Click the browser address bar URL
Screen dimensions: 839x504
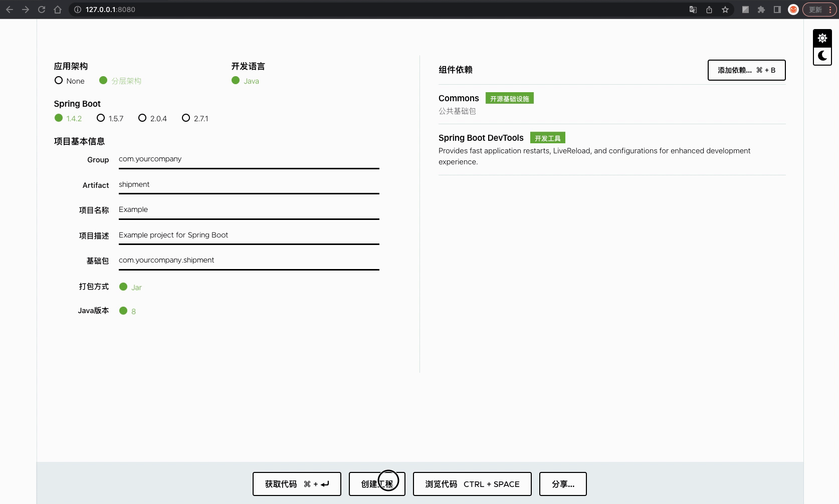point(110,10)
